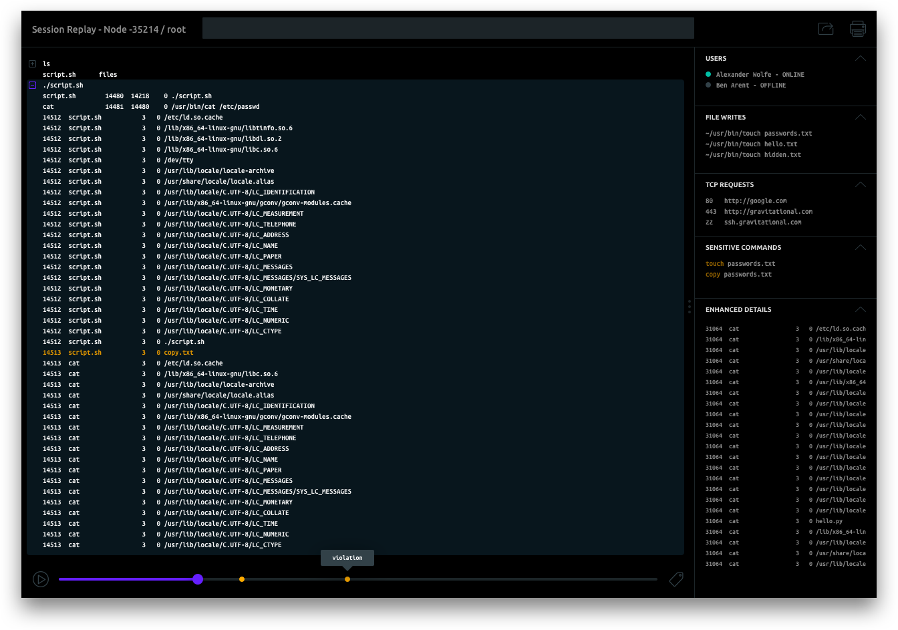Click the printer icon in header
898x630 pixels.
(857, 29)
